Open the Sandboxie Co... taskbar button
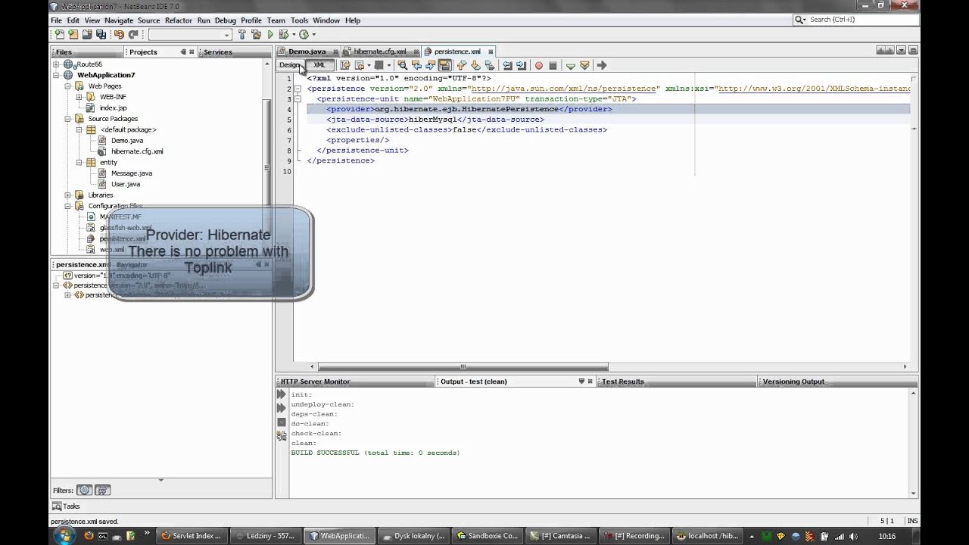This screenshot has width=969, height=545. coord(488,536)
